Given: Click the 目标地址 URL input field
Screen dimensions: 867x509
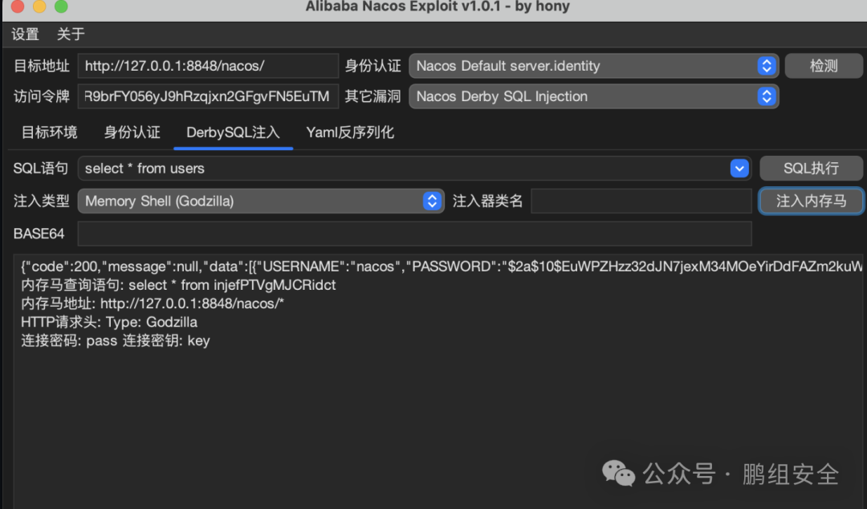Looking at the screenshot, I should (x=208, y=66).
